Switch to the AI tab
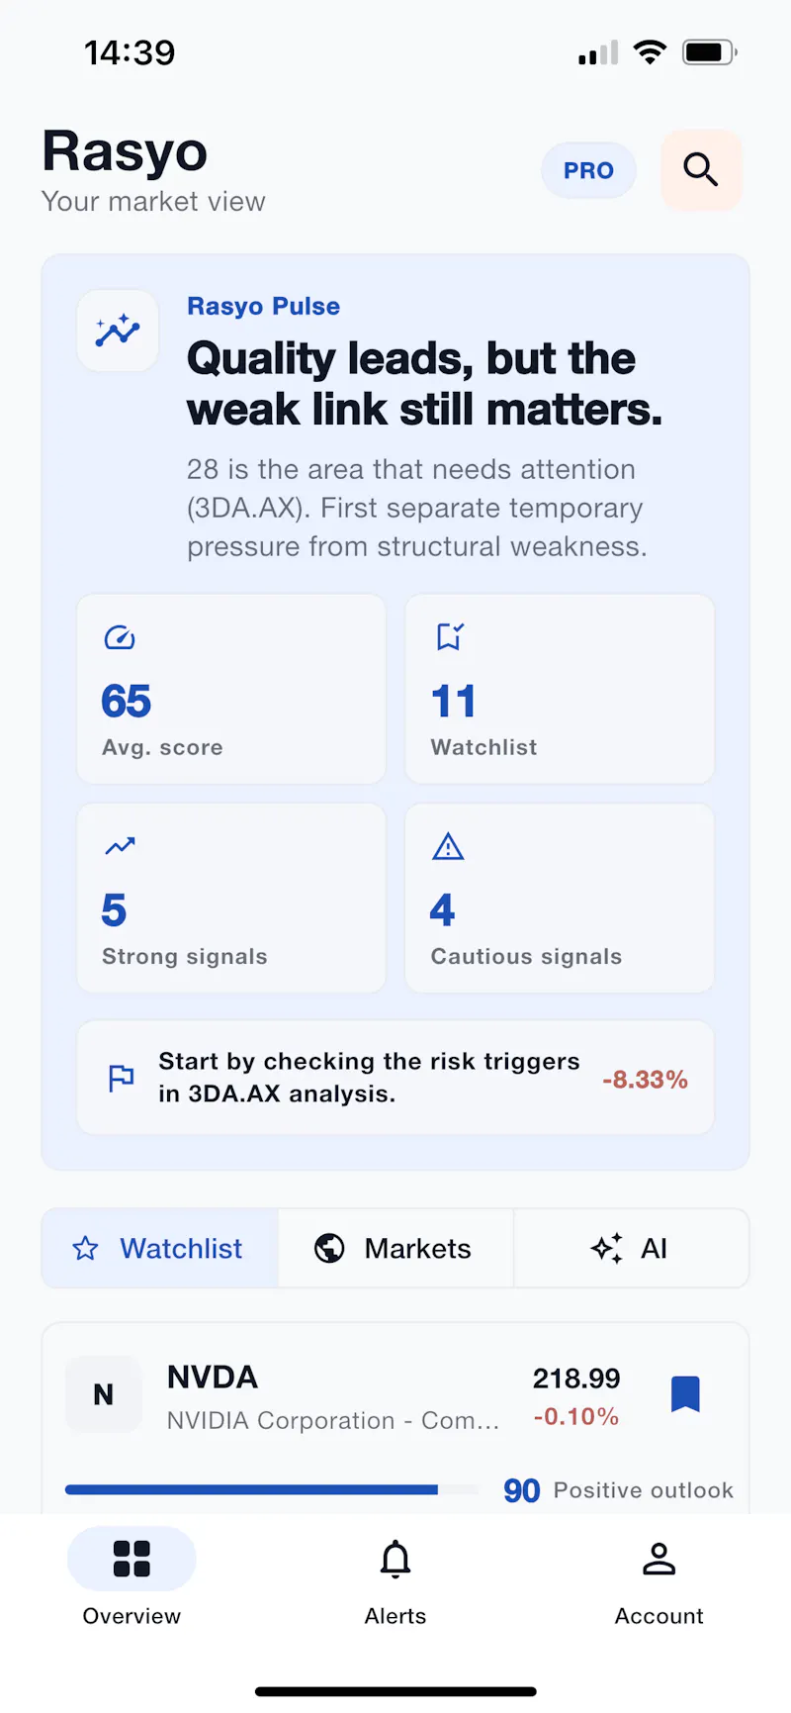This screenshot has width=791, height=1713. pos(631,1248)
